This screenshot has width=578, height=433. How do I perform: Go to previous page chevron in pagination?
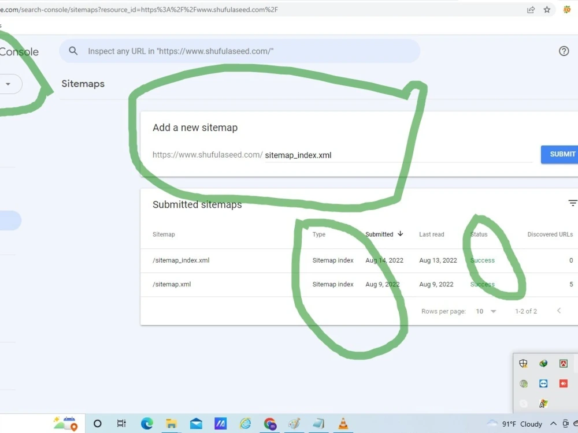(559, 311)
